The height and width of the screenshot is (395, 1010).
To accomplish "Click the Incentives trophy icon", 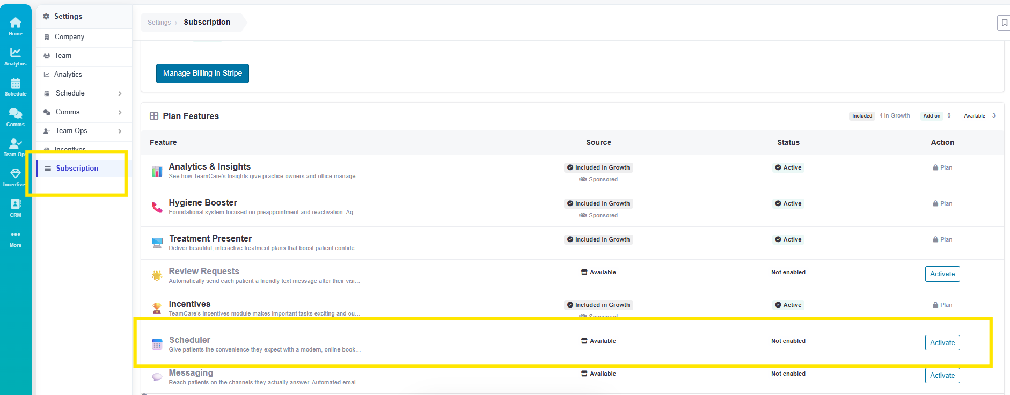I will [157, 309].
